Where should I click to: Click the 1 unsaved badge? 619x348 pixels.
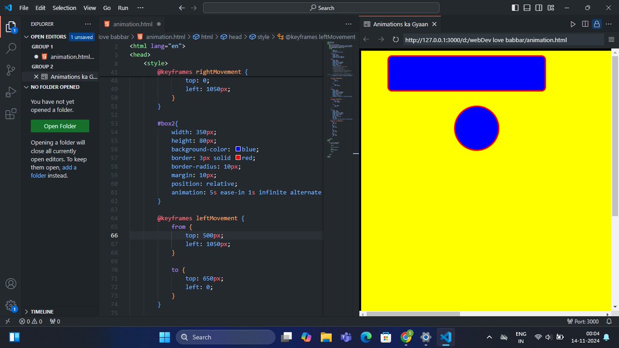[x=82, y=37]
